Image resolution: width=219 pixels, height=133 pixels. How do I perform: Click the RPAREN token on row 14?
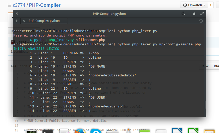pos(70,111)
